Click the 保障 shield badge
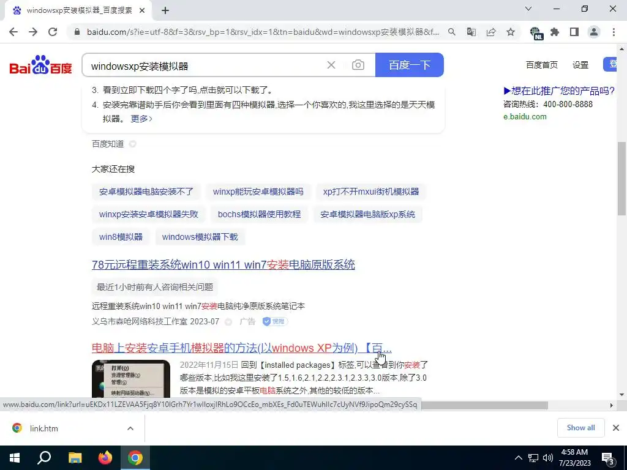627x470 pixels. click(275, 321)
